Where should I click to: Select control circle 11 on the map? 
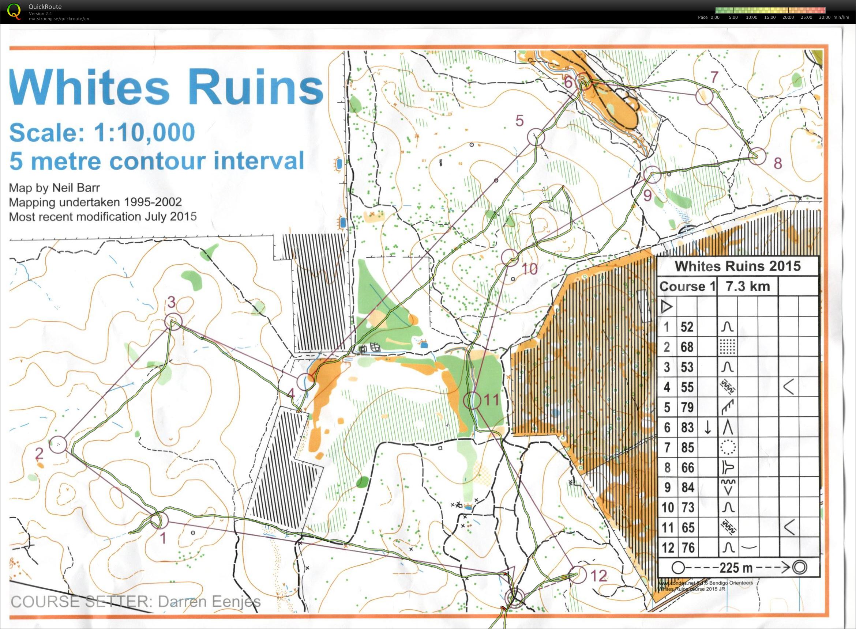(472, 400)
